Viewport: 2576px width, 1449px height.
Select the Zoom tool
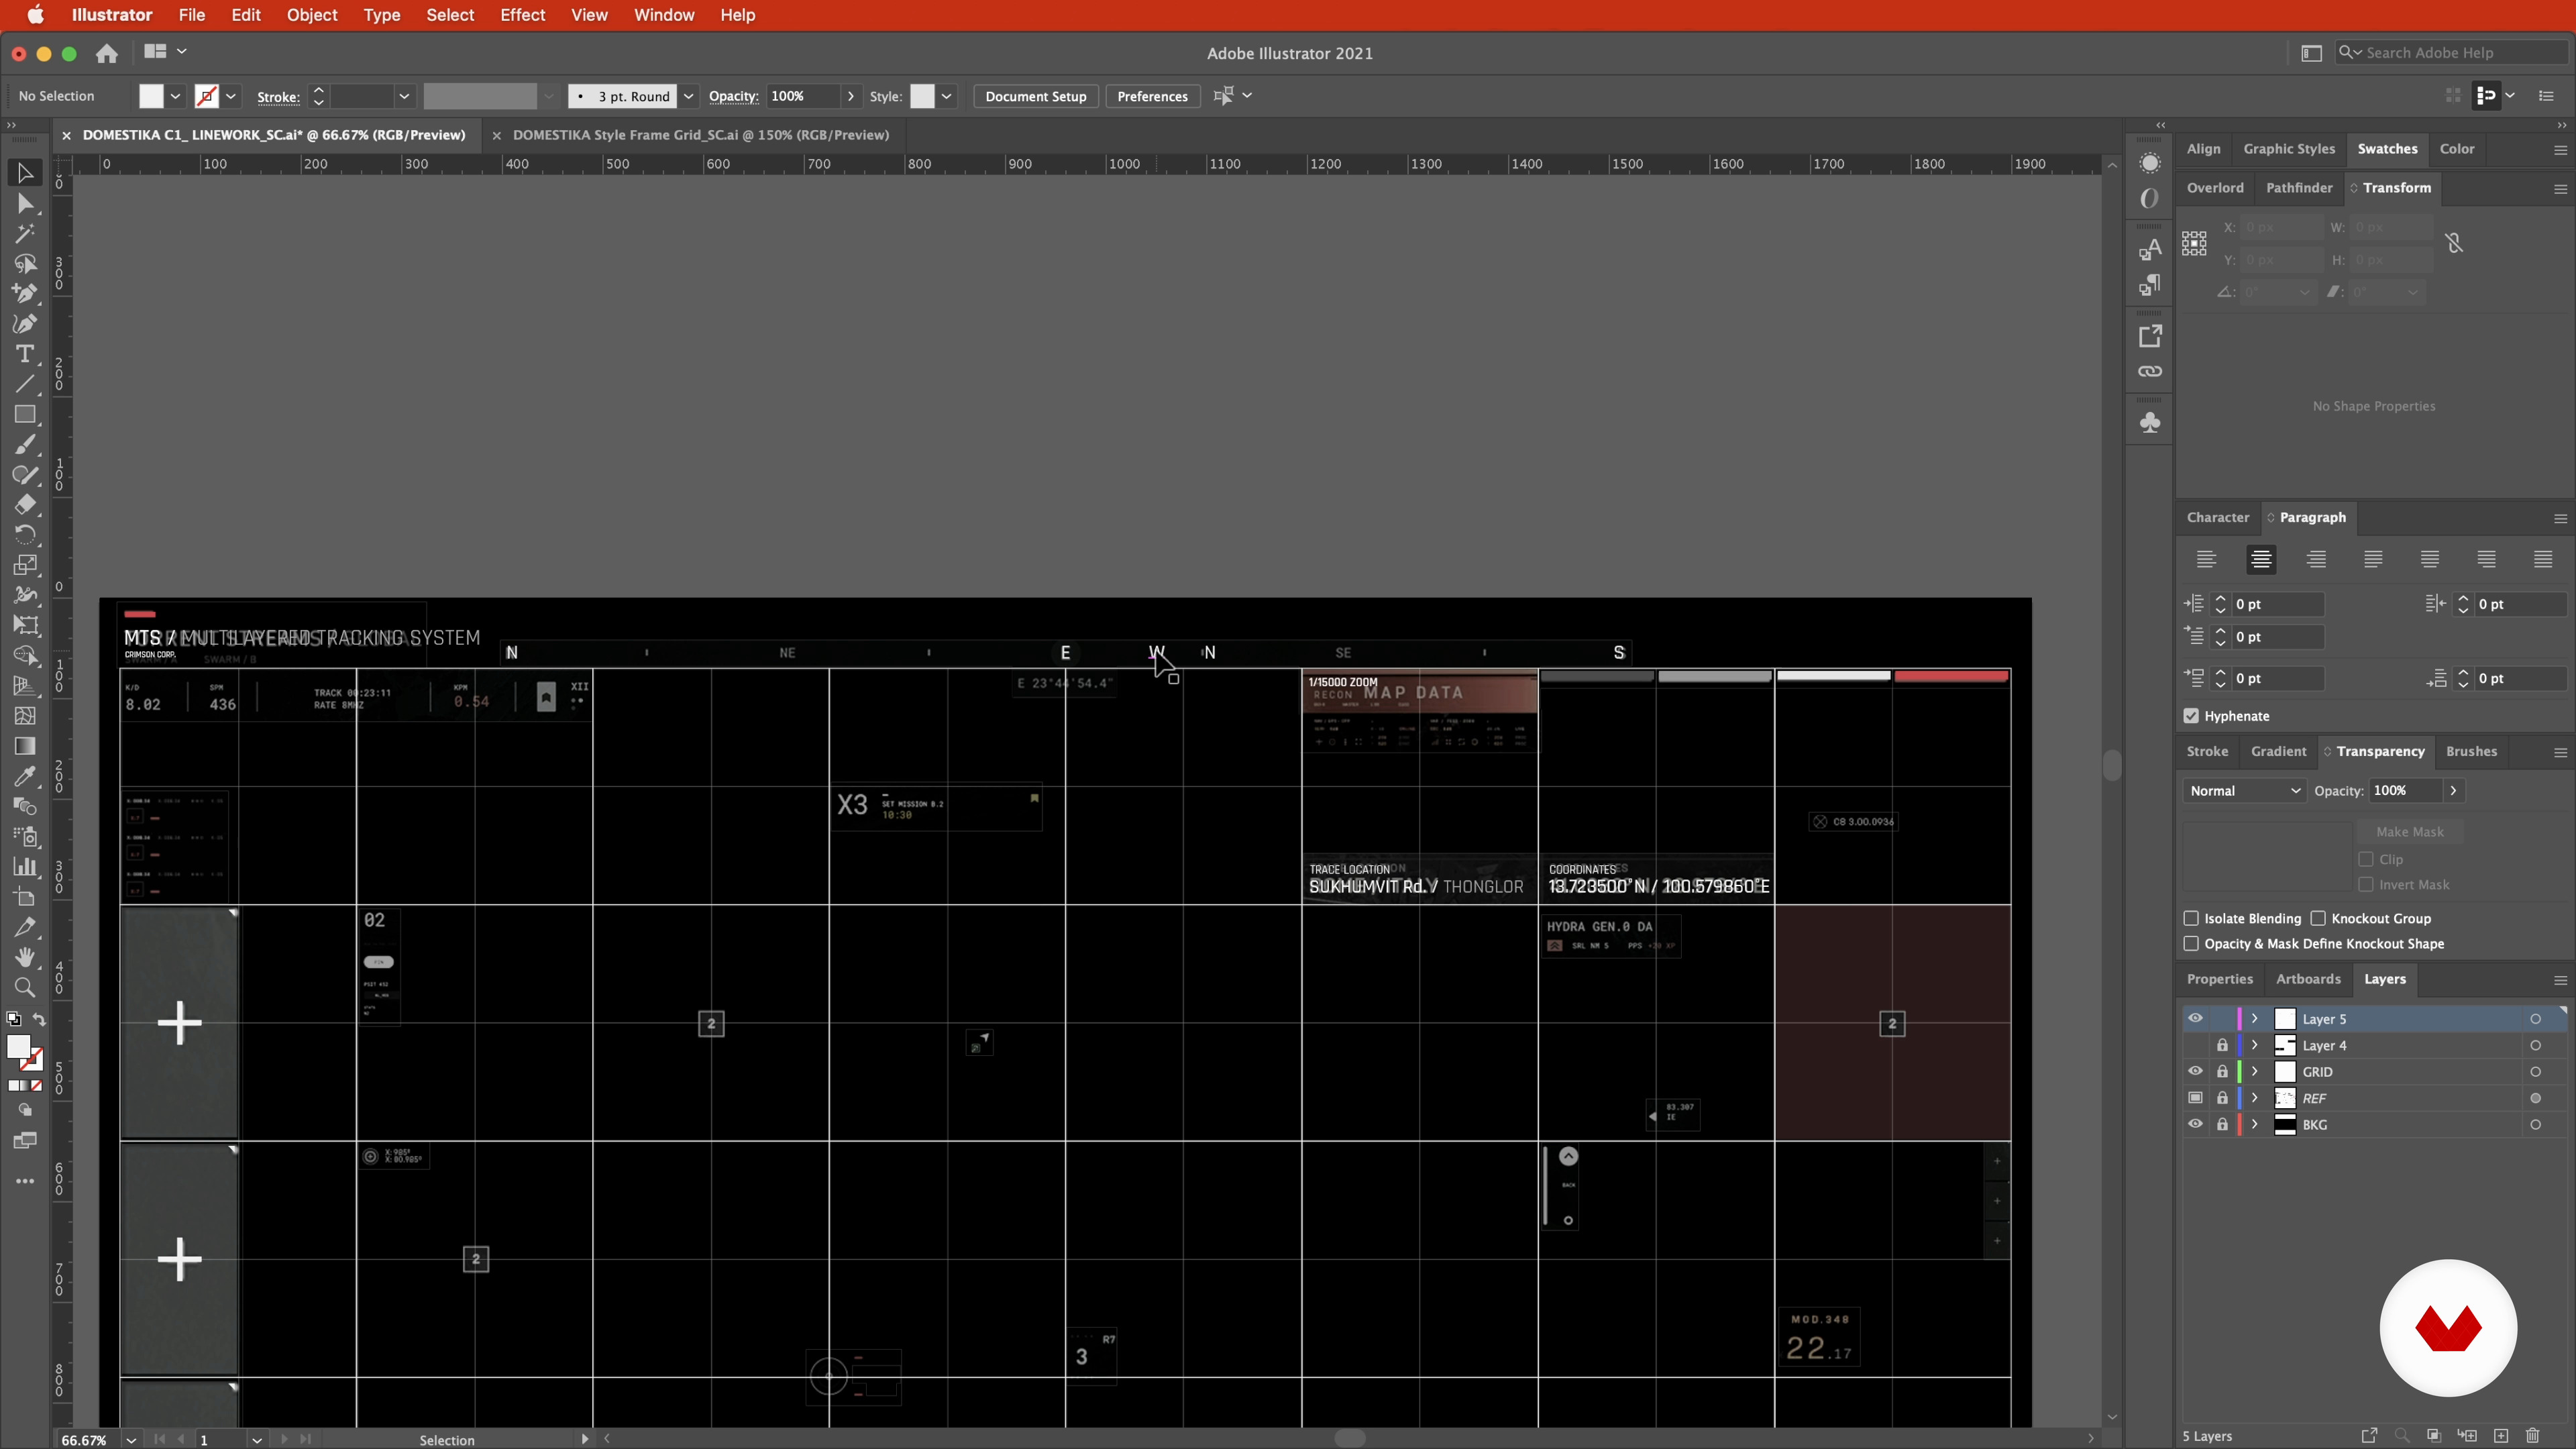[x=25, y=988]
